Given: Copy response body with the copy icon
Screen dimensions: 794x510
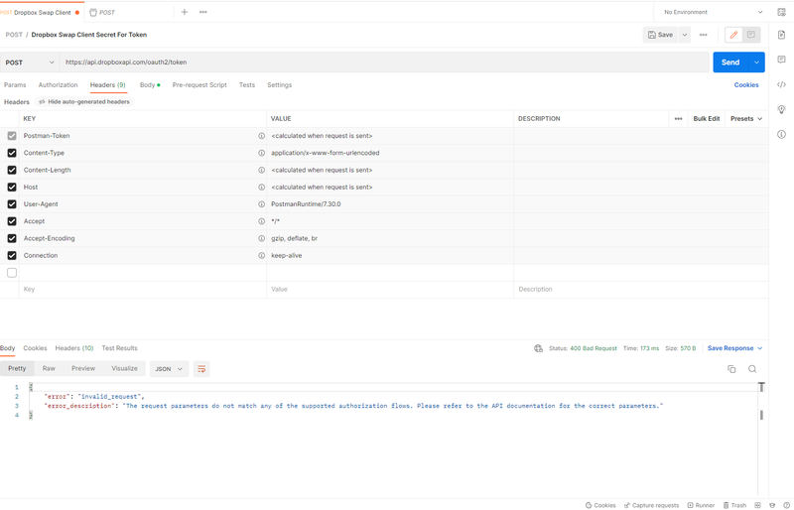Looking at the screenshot, I should tap(731, 369).
